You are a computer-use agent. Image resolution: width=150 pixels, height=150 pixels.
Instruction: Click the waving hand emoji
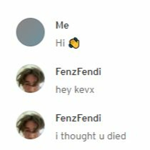click(x=74, y=43)
